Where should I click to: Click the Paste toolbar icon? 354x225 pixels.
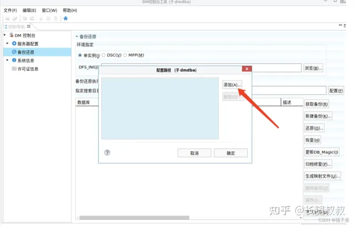(56, 18)
